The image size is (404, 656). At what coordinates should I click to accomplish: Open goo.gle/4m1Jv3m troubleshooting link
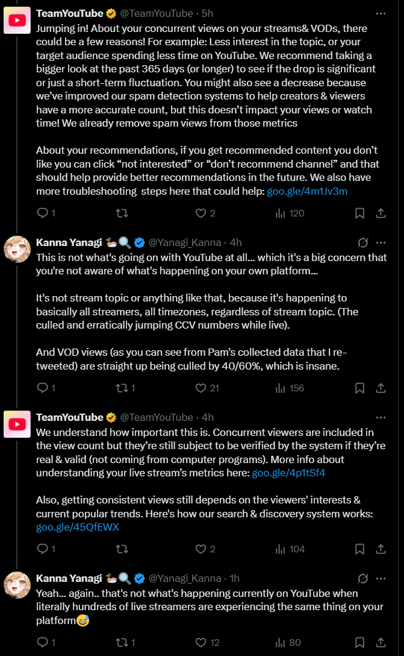307,191
